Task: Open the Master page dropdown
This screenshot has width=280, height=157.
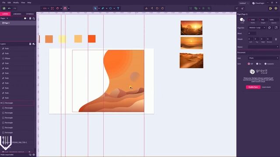Action: click(x=263, y=47)
